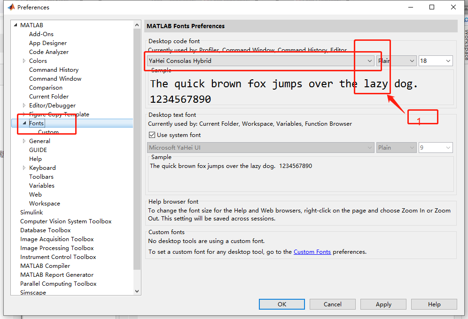This screenshot has height=319, width=468.
Task: Select Help item in preferences tree
Action: tap(35, 159)
